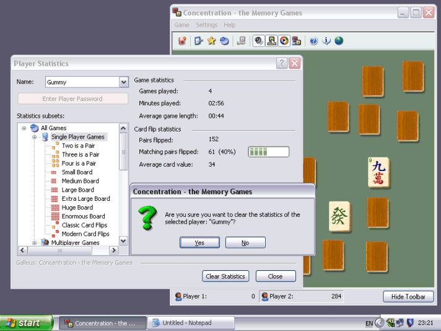Click the Enter Player Password field
This screenshot has height=331, width=441.
(x=72, y=99)
